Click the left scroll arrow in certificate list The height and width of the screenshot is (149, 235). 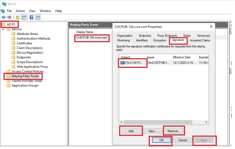click(x=121, y=122)
